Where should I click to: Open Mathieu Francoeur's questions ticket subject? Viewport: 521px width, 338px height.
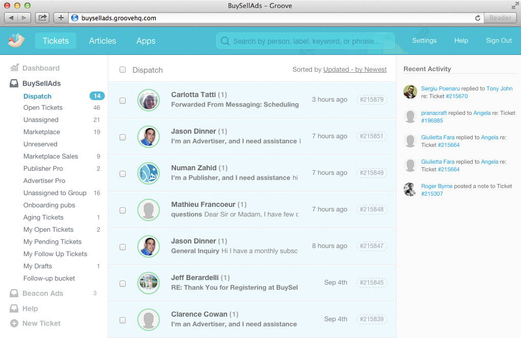point(186,214)
